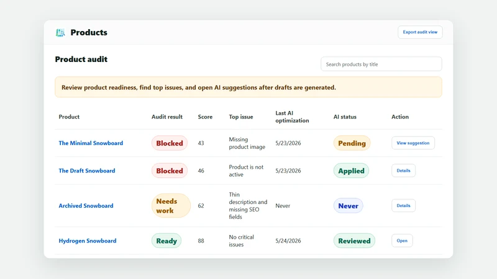Click score value 43
The width and height of the screenshot is (497, 279).
tap(201, 143)
